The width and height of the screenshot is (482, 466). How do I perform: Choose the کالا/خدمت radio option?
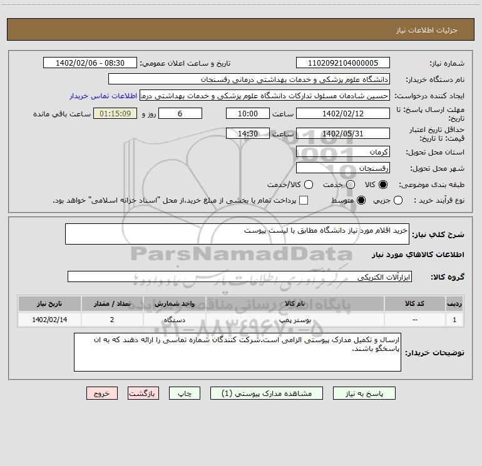309,185
